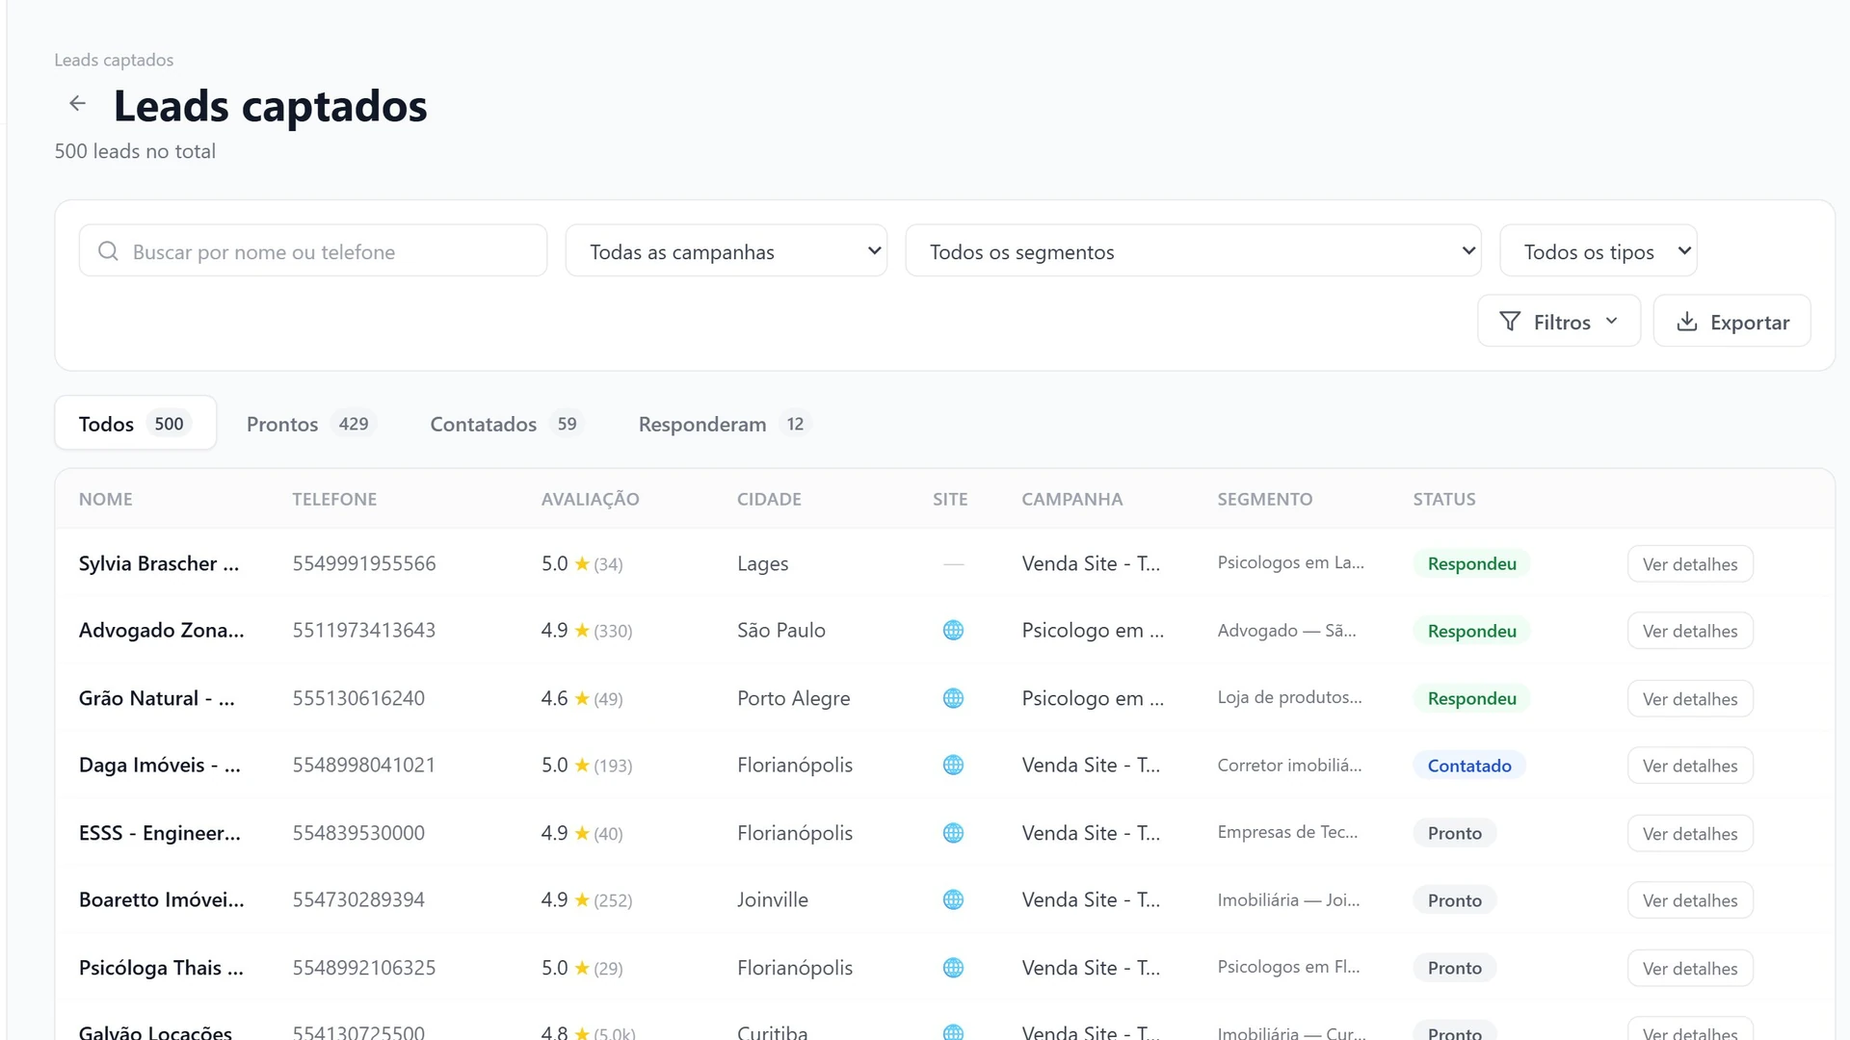Open website globe for Advogado Zona row
The height and width of the screenshot is (1040, 1850).
[953, 631]
